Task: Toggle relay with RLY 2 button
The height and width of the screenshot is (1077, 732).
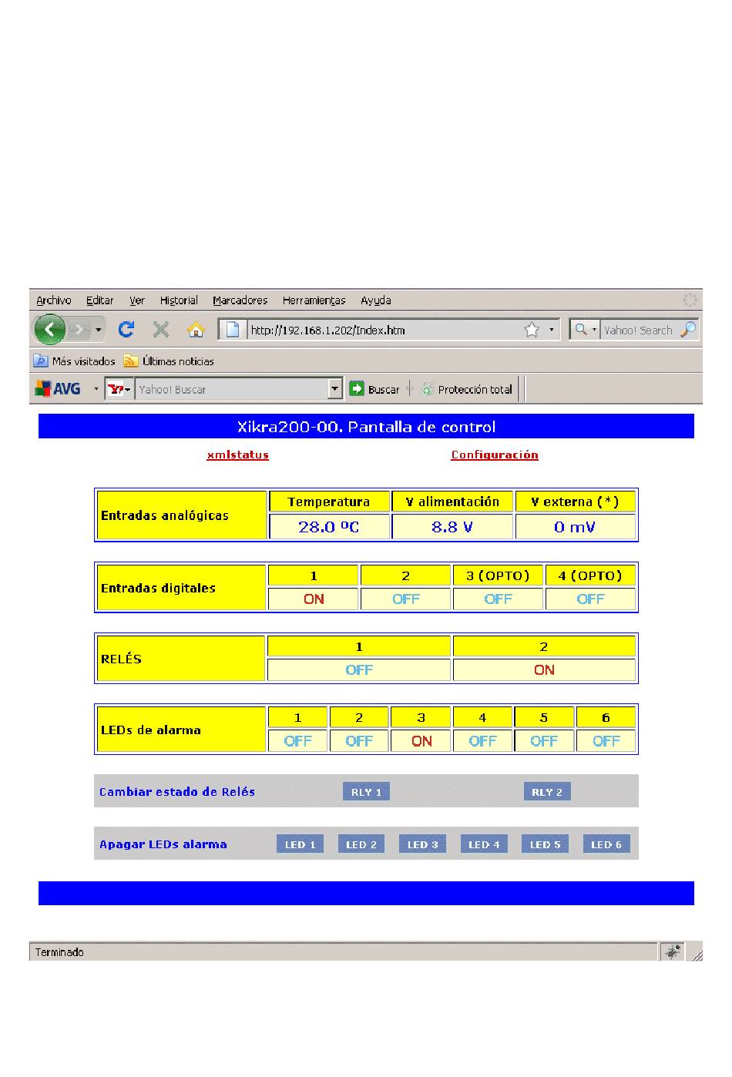Action: 547,792
